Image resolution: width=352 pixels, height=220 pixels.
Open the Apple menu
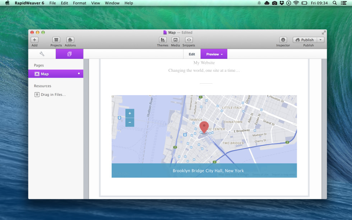tap(8, 3)
